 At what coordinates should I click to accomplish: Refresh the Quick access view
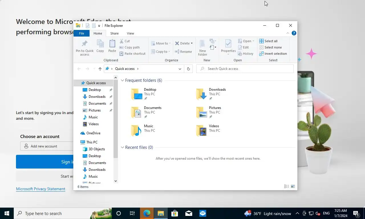tap(188, 69)
